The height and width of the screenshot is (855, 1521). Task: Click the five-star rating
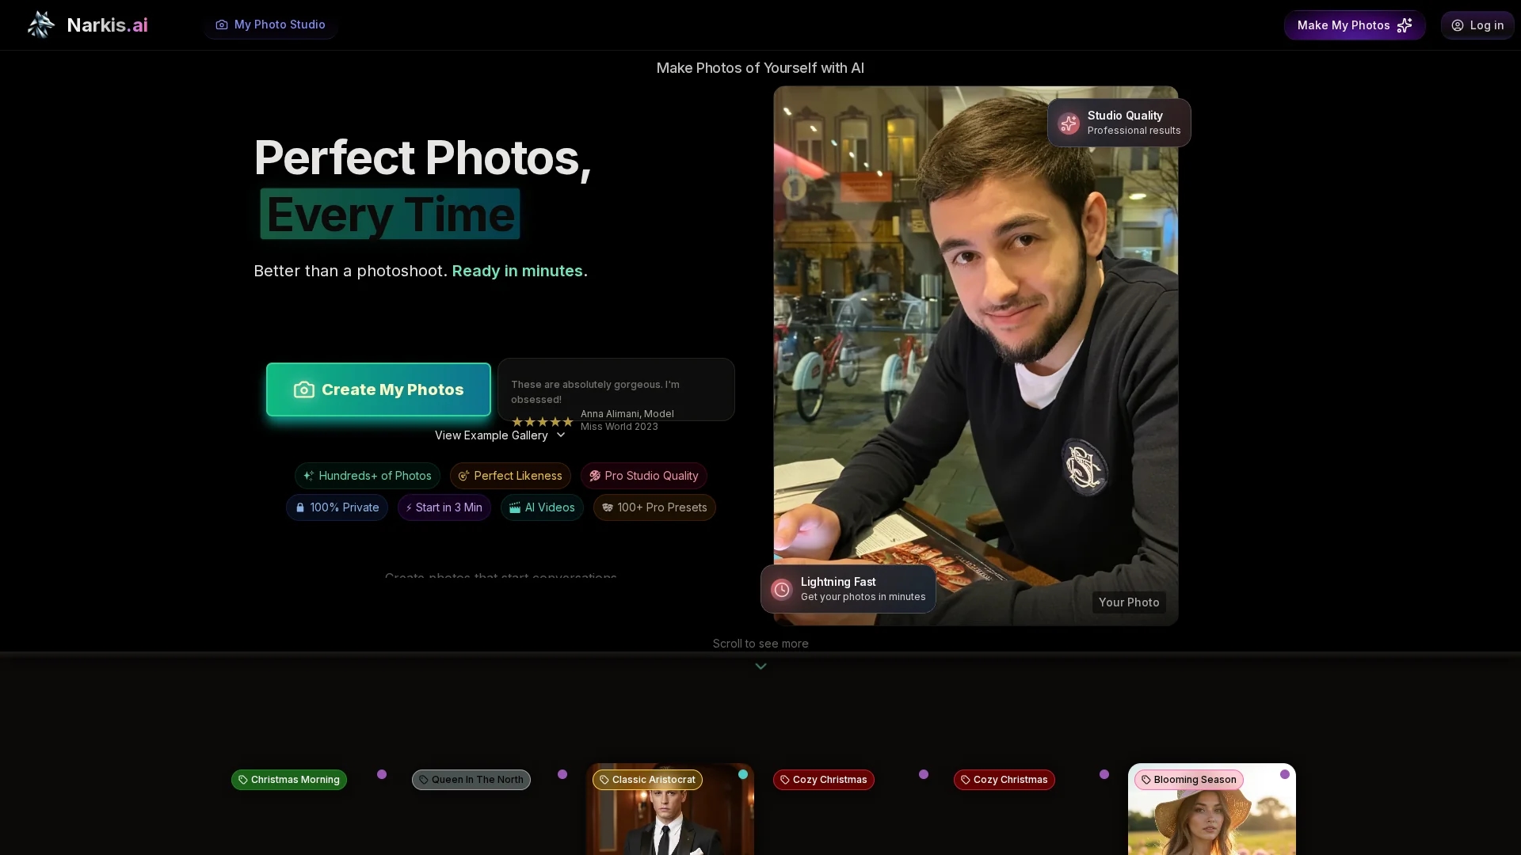(543, 422)
